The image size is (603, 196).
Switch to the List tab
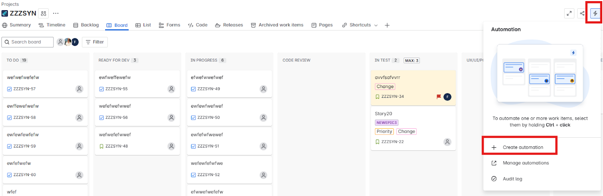point(143,25)
